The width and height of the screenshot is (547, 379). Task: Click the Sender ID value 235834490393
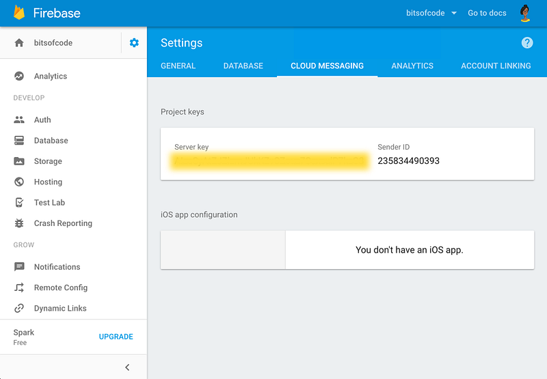(408, 160)
